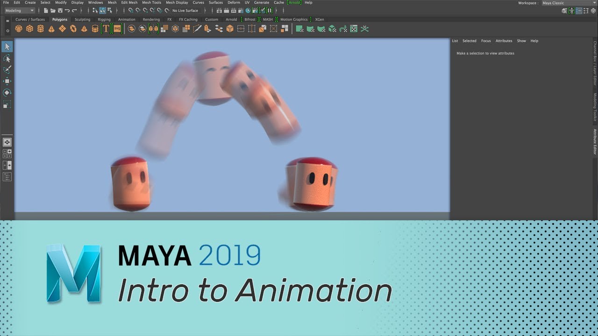The width and height of the screenshot is (598, 336).
Task: Toggle the No Live Surface field
Action: [185, 10]
